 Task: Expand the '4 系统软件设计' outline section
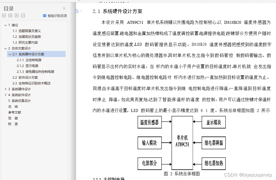tap(6, 95)
